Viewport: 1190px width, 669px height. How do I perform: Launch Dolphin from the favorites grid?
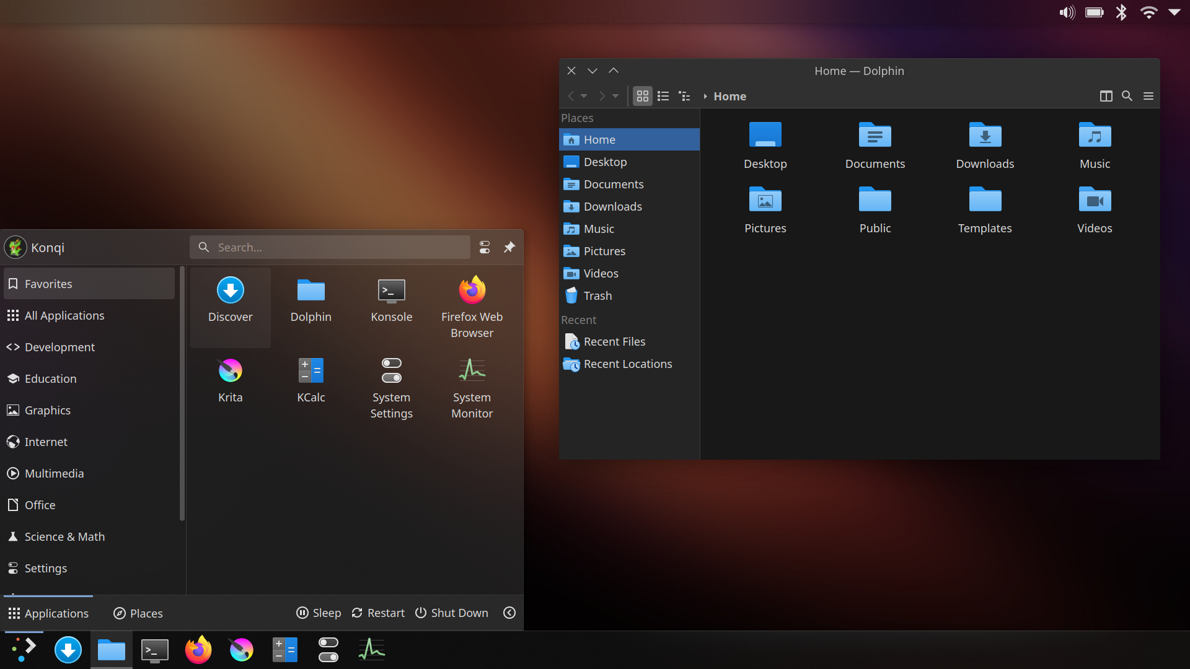pos(311,307)
